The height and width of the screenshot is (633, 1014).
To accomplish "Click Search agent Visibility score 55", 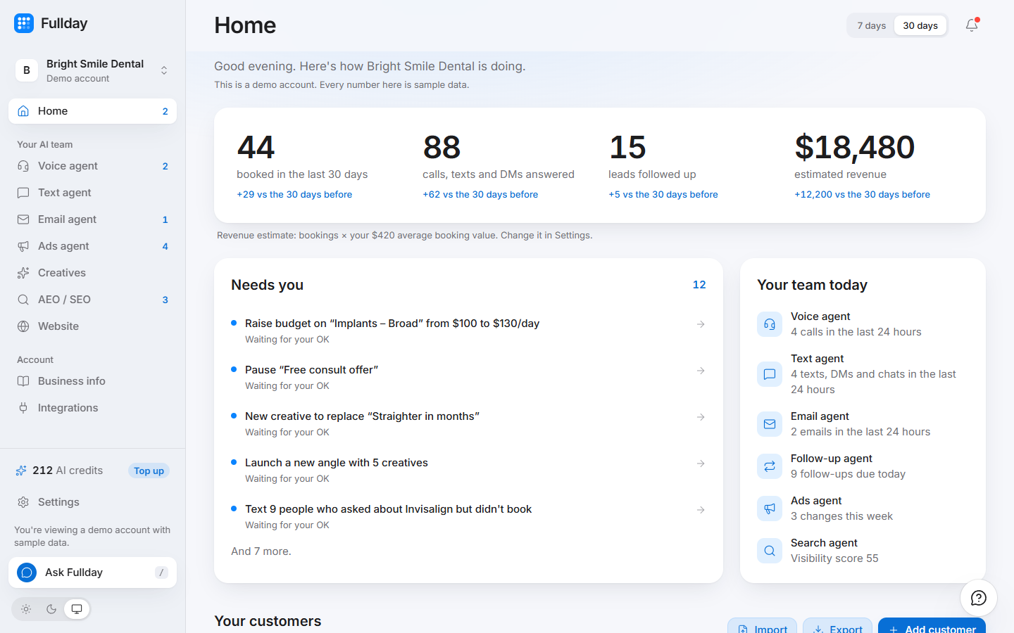I will pos(863,551).
